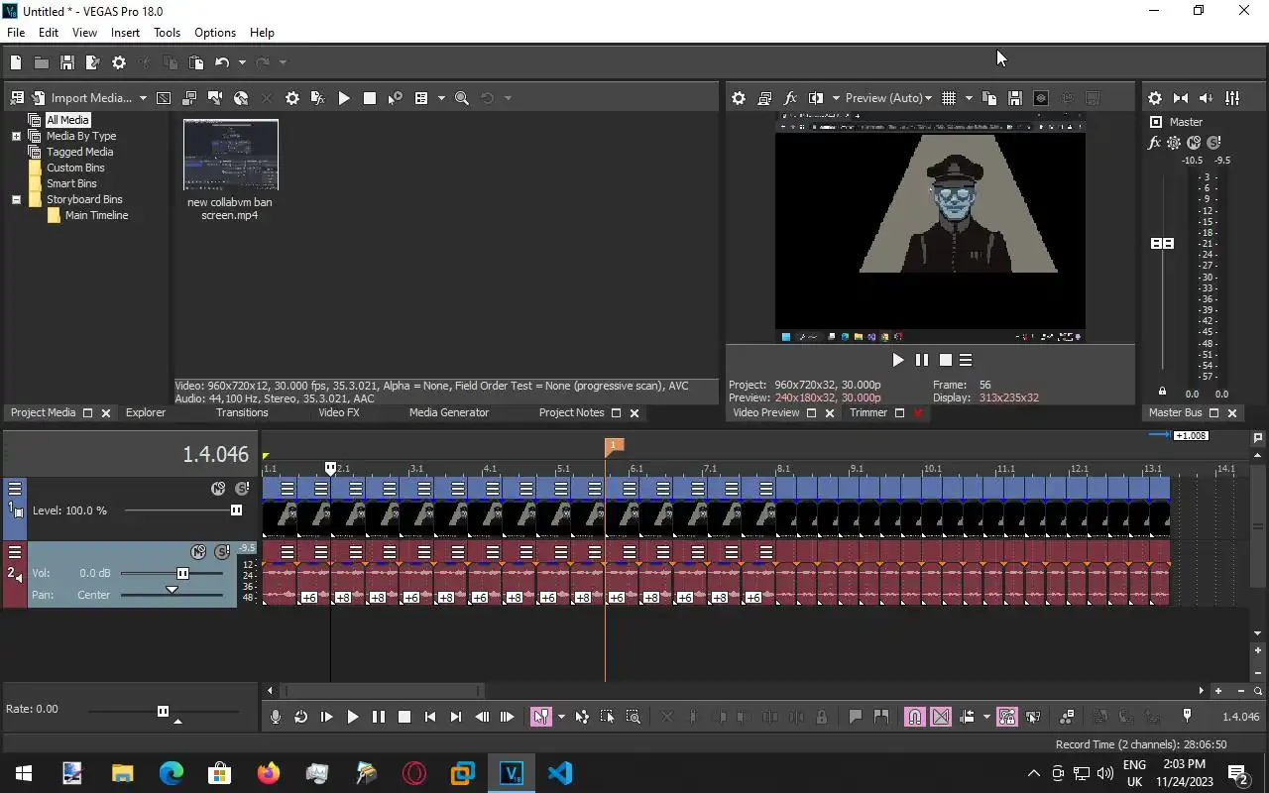Open the Preview (Auto) quality dropdown

point(888,98)
